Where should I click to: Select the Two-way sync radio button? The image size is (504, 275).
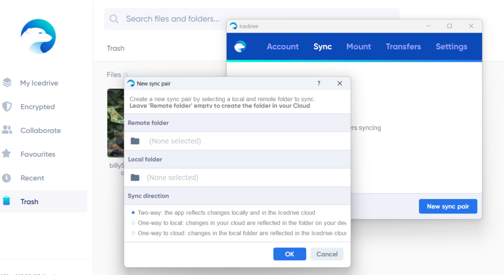point(133,212)
